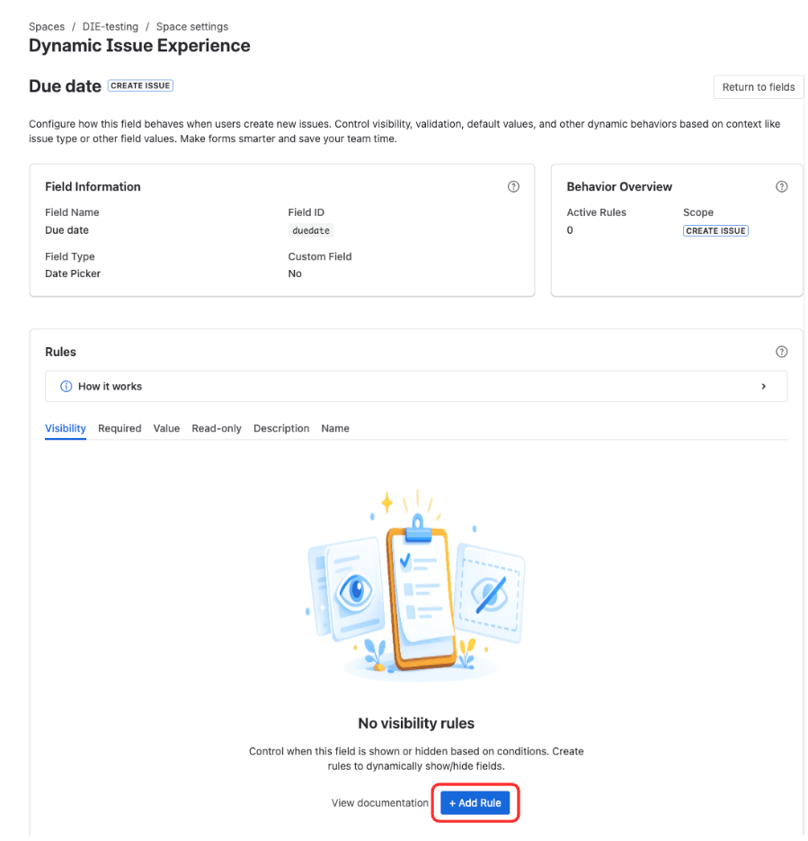Switch to the Description tab
Image resolution: width=808 pixels, height=841 pixels.
click(x=281, y=428)
